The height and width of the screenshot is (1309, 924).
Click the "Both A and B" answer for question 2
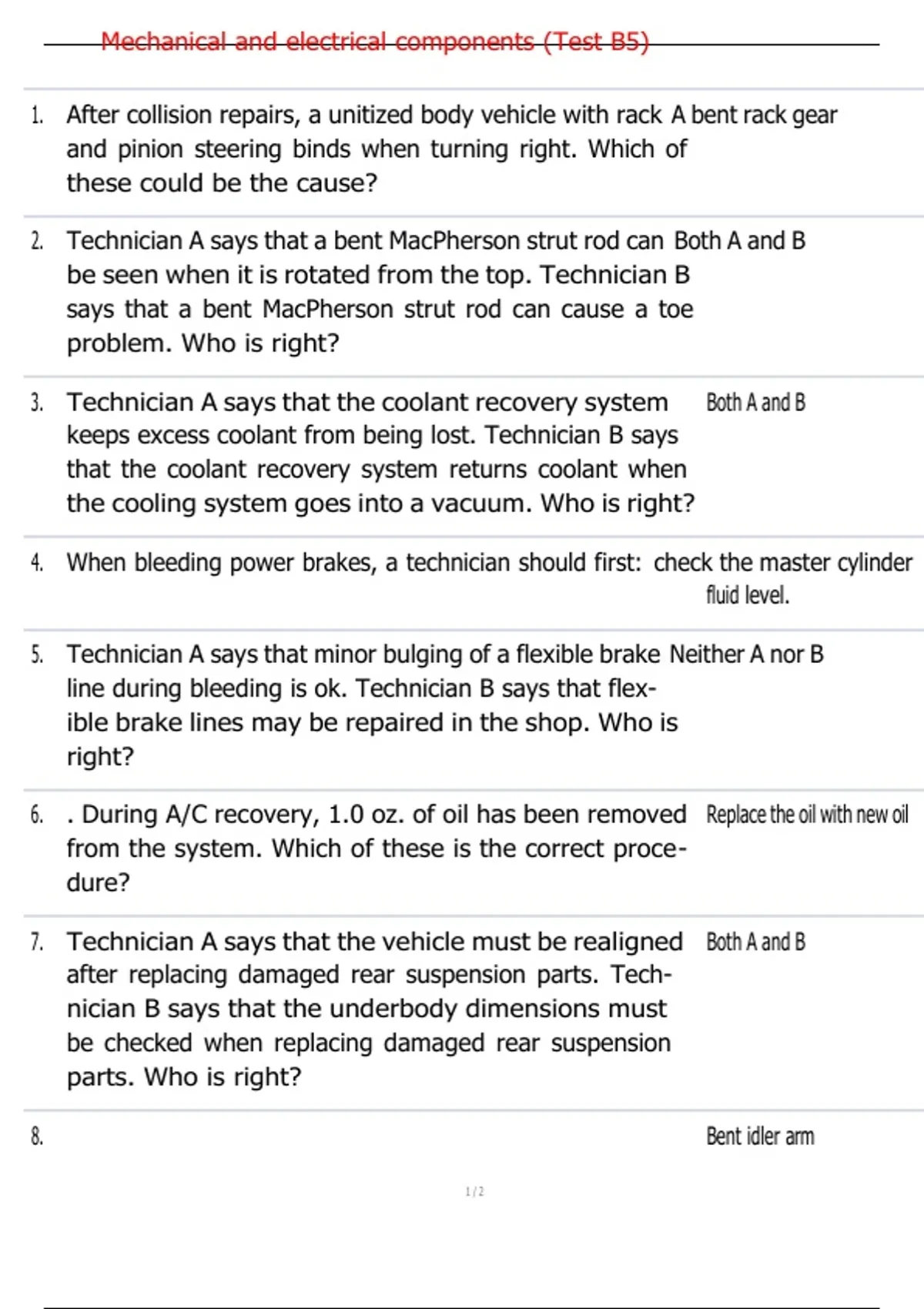pyautogui.click(x=739, y=241)
